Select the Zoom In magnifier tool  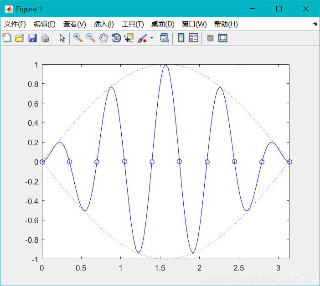click(x=78, y=38)
